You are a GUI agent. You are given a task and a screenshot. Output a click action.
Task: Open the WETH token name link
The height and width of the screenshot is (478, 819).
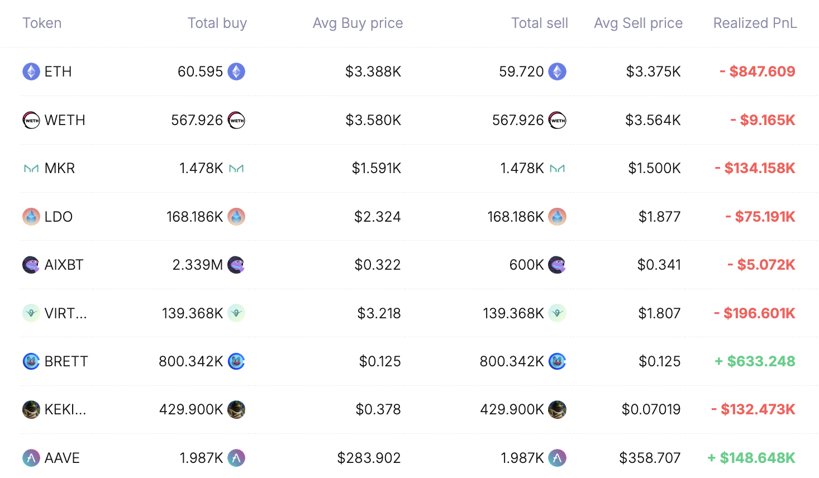pyautogui.click(x=65, y=120)
